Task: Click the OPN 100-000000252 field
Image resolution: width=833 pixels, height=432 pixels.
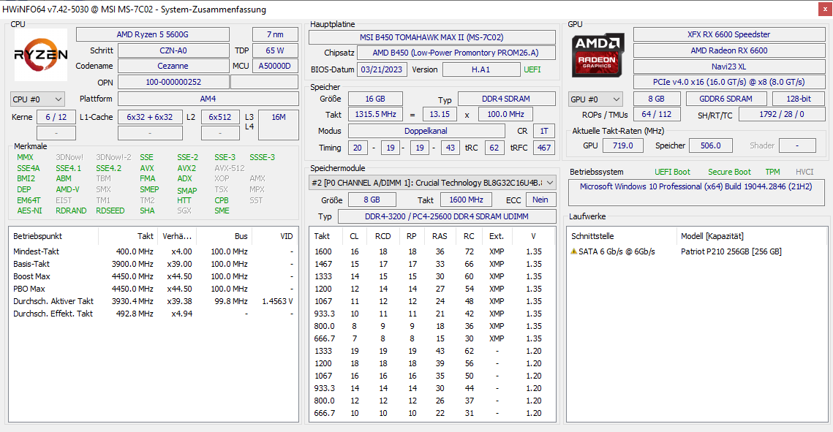Action: pyautogui.click(x=173, y=83)
